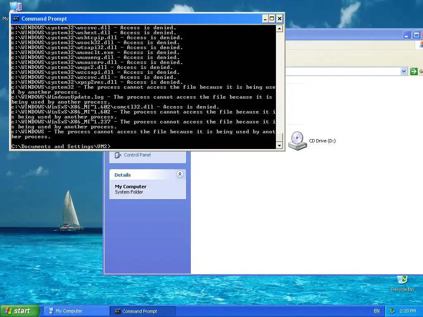Click the green Go arrow button
423x317 pixels.
coord(414,71)
